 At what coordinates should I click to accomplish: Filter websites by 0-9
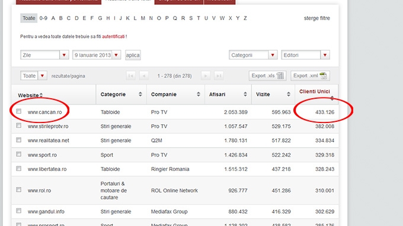click(43, 18)
